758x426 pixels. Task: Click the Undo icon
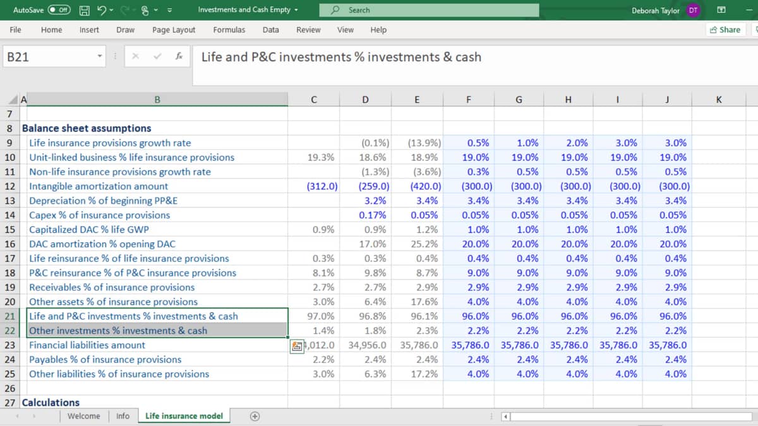pyautogui.click(x=100, y=10)
